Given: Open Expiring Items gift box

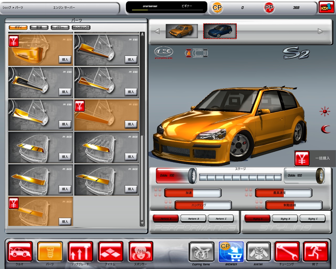Looking at the screenshot, I should (201, 252).
